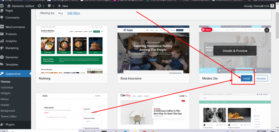Screen dimensions: 279x132
Task: Open Calm Blog theme screenshot
Action: 153,111
